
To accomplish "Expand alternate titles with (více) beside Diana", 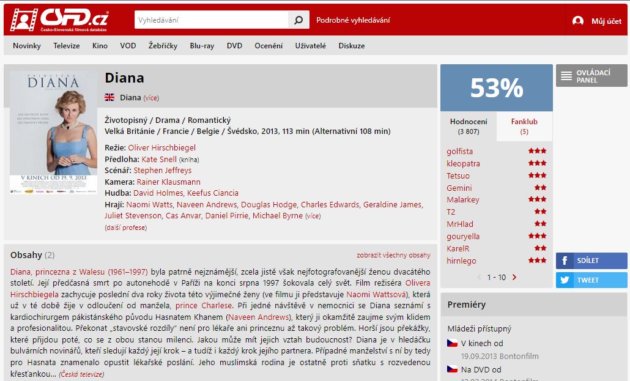I will [x=151, y=98].
